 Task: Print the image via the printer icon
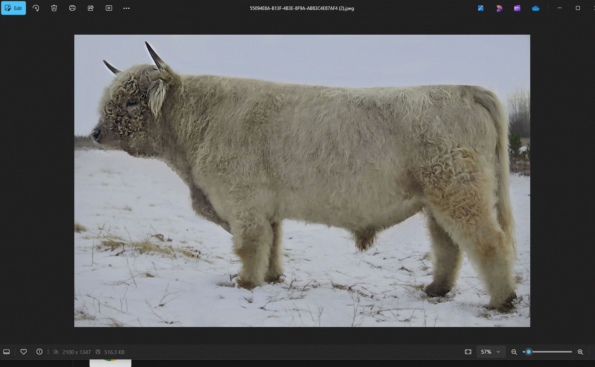(72, 8)
